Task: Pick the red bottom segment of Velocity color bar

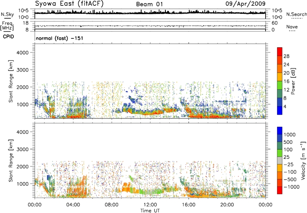Action: (280, 190)
